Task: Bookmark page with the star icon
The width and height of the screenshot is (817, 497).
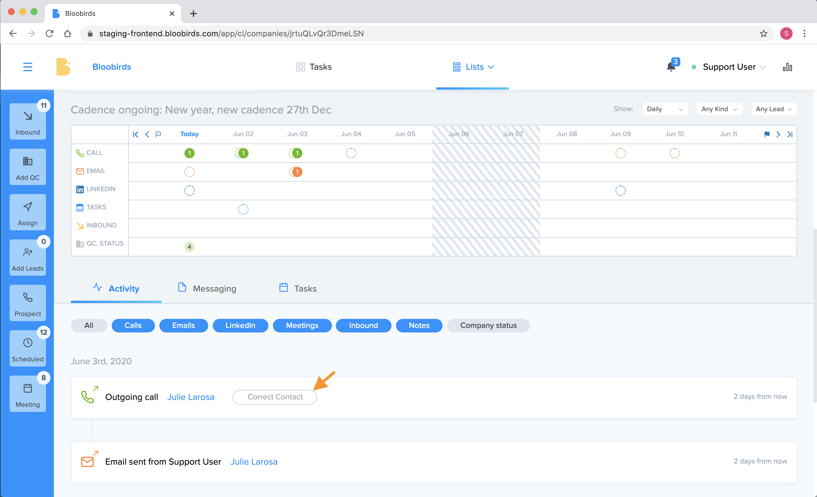Action: (x=763, y=33)
